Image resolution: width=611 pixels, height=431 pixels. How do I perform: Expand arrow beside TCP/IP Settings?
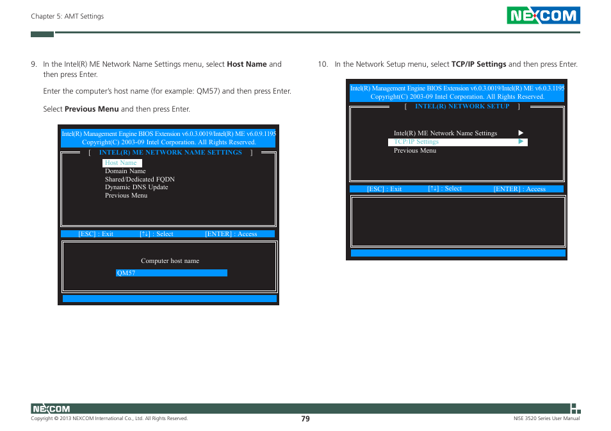click(x=521, y=142)
